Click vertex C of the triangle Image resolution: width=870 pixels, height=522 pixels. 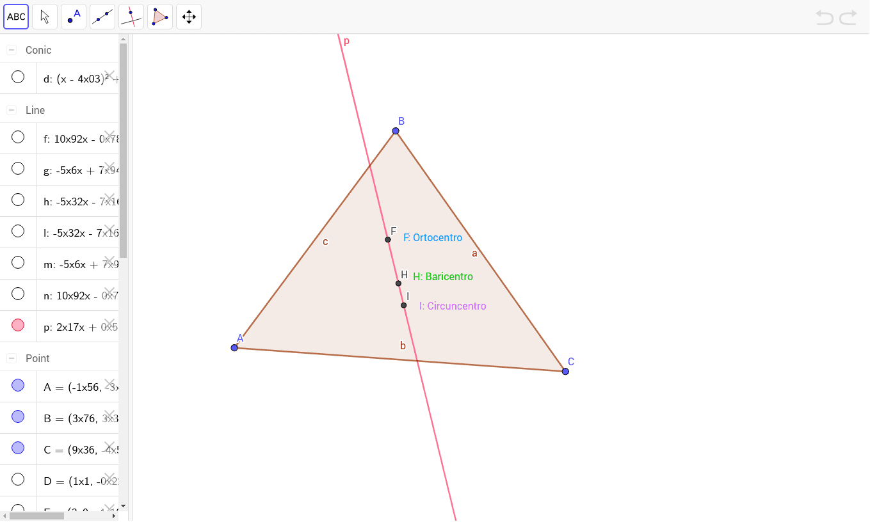pos(565,371)
